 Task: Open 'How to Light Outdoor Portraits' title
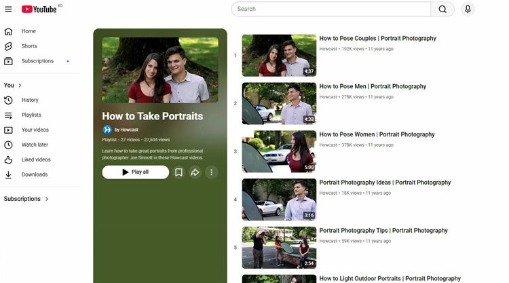click(390, 278)
